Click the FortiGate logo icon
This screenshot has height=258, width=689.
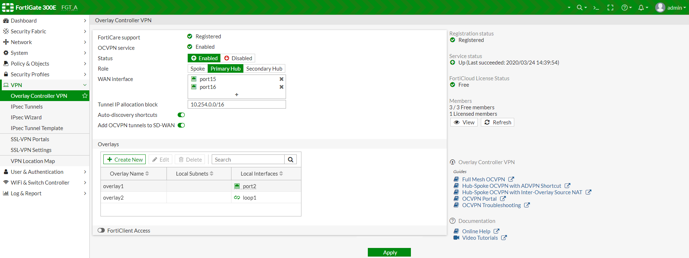point(8,8)
